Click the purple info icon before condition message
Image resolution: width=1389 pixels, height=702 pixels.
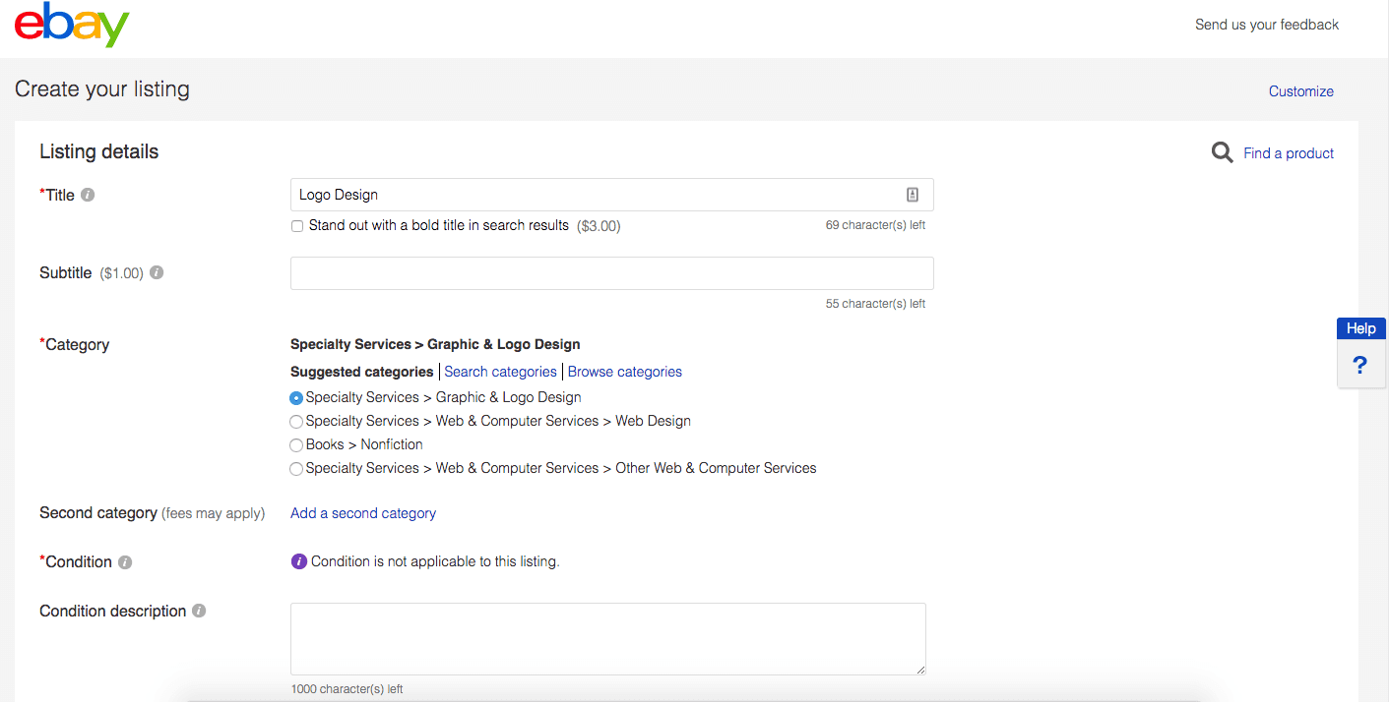tap(297, 560)
